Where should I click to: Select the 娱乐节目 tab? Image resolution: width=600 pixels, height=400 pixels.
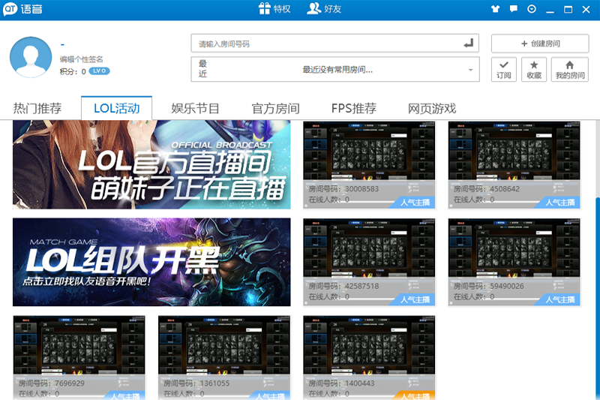click(x=195, y=108)
